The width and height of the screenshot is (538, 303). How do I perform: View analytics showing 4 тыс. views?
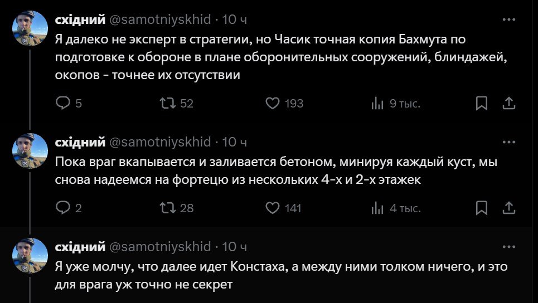pyautogui.click(x=377, y=208)
